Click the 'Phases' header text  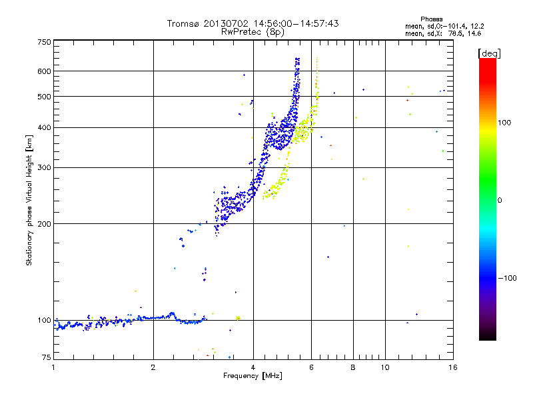coord(431,19)
